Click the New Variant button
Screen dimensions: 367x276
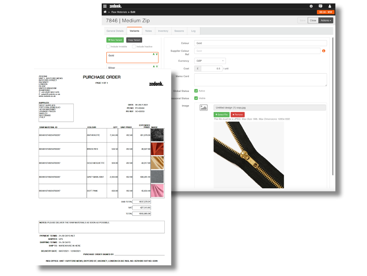[115, 40]
